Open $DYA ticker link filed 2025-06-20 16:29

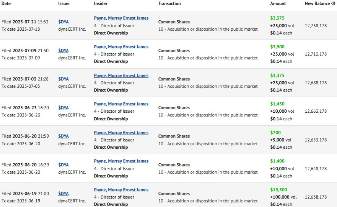(x=63, y=165)
